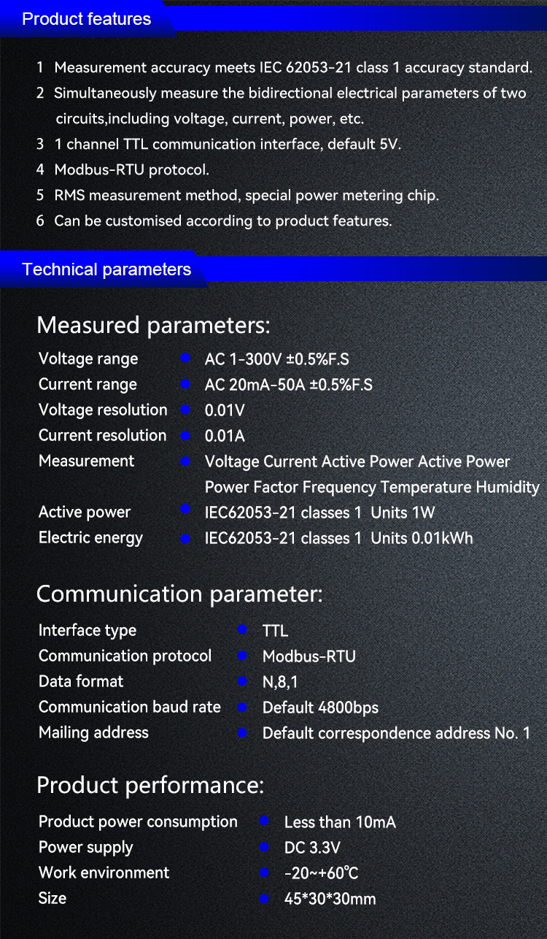Click the 45*30*30mm size value
This screenshot has width=547, height=939.
pyautogui.click(x=330, y=899)
